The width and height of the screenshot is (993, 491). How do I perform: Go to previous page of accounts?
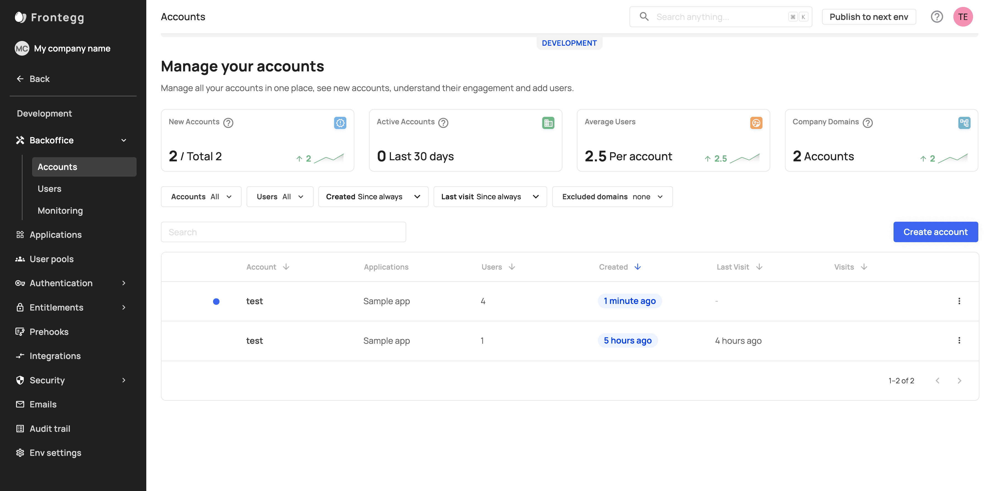tap(938, 381)
